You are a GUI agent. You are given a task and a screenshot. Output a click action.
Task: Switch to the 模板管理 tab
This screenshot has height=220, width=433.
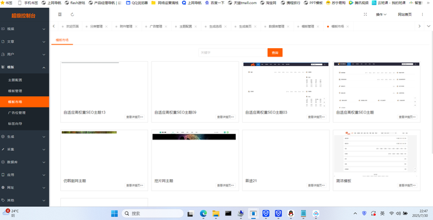(308, 26)
